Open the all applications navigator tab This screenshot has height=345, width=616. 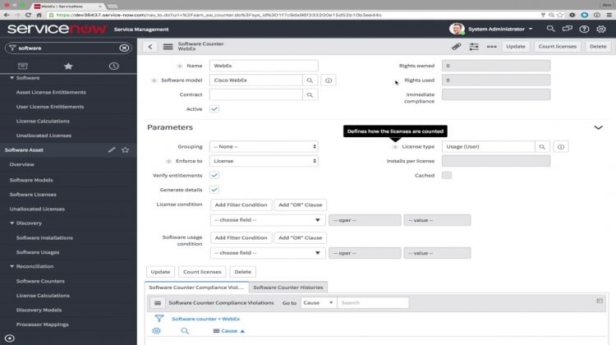(x=23, y=66)
